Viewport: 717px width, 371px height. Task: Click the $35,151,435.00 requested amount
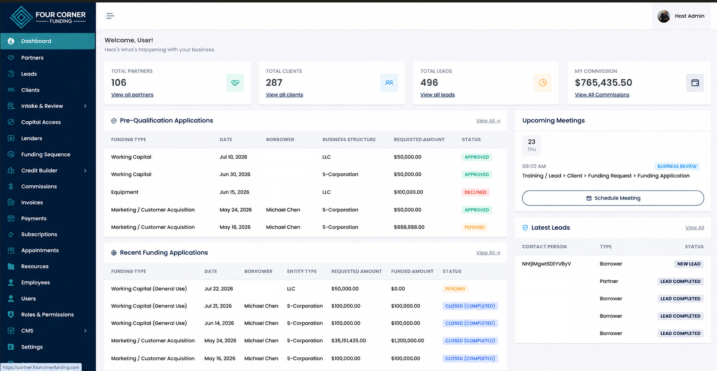click(348, 341)
